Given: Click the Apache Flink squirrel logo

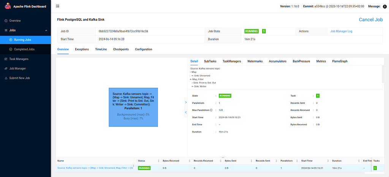Looking at the screenshot, I should 8,6.
